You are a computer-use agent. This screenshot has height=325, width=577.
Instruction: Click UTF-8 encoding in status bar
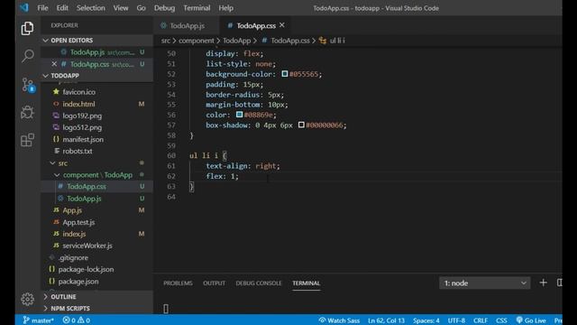click(456, 320)
